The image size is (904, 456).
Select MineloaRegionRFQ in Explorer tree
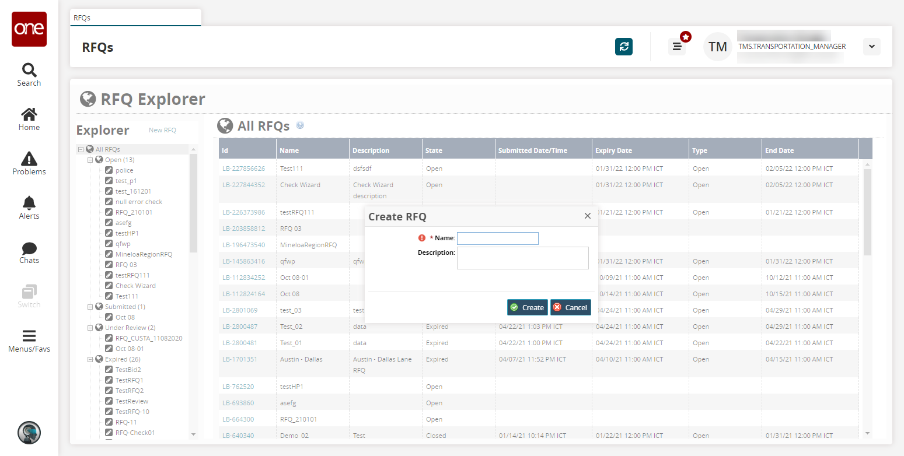coord(144,254)
